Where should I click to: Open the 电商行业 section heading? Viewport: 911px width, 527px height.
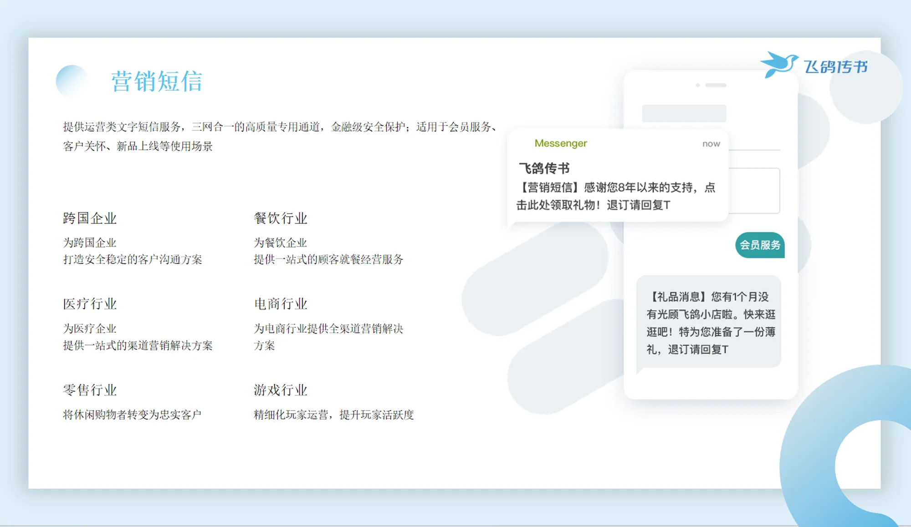coord(281,304)
